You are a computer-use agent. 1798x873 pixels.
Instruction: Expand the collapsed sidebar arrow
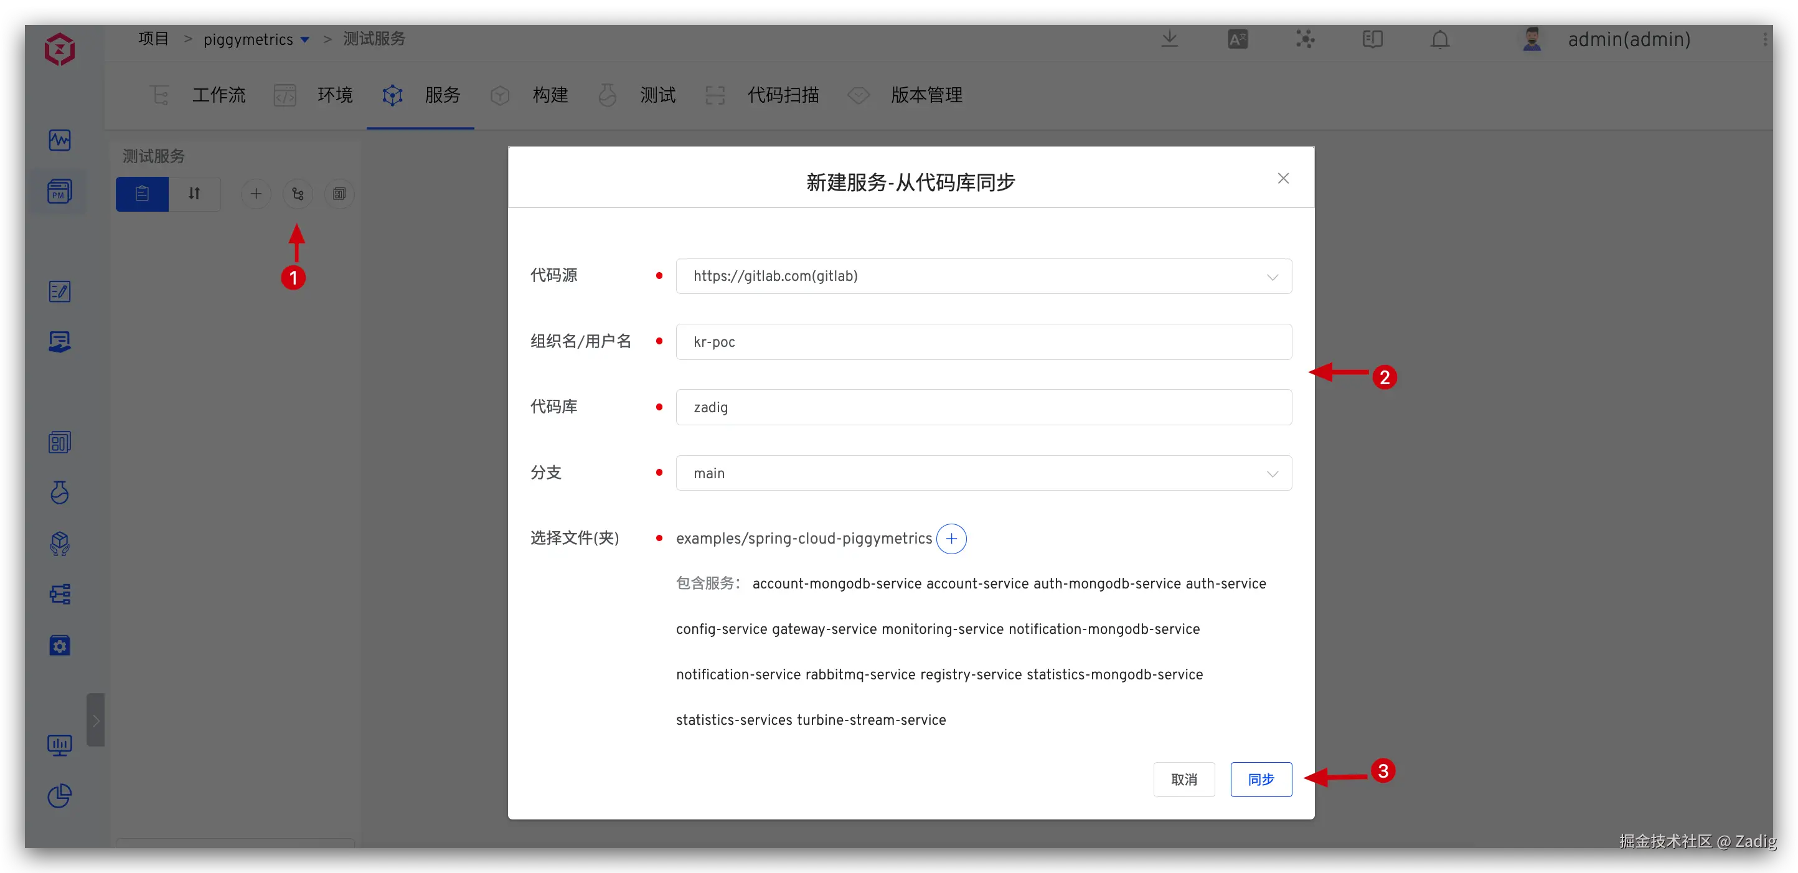click(96, 720)
